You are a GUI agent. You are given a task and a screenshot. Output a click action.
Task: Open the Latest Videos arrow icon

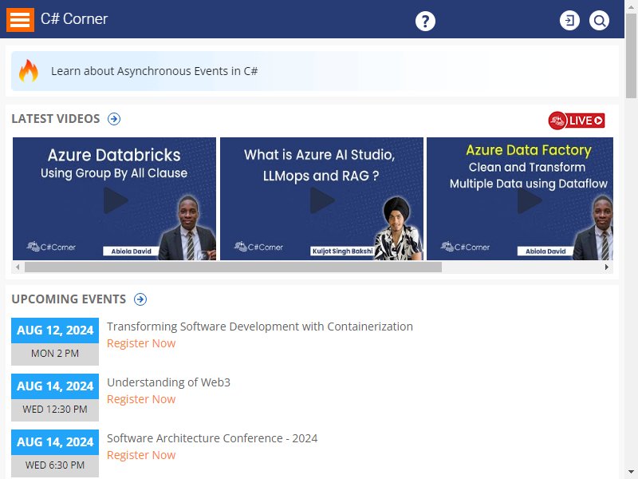point(114,119)
